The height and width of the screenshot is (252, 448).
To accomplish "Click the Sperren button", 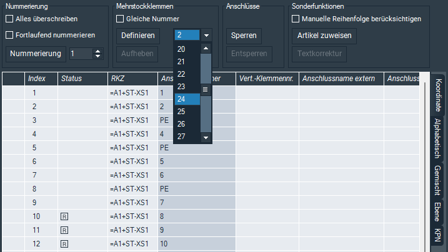I will 244,36.
